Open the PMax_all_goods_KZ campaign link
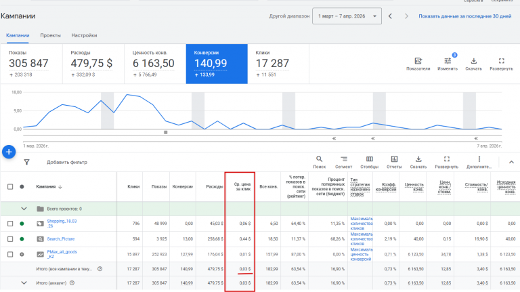520x292 pixels. [62, 255]
